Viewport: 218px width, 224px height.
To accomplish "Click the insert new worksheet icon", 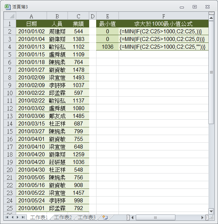I will (x=105, y=217).
